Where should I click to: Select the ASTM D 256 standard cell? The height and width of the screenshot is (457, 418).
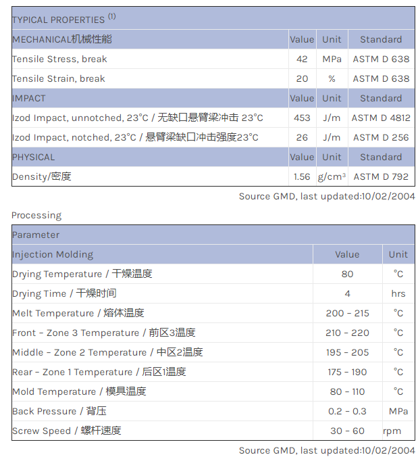381,137
